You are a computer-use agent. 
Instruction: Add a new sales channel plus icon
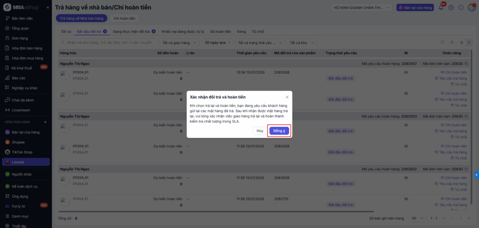[45, 122]
